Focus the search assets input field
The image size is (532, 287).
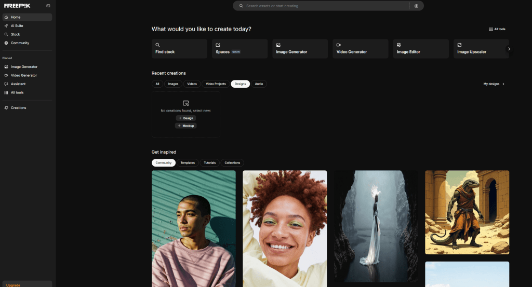tap(322, 6)
